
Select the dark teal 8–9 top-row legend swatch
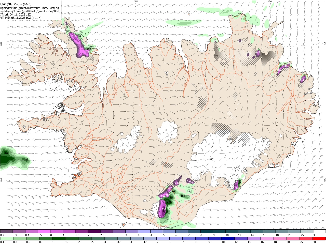coord(207,231)
